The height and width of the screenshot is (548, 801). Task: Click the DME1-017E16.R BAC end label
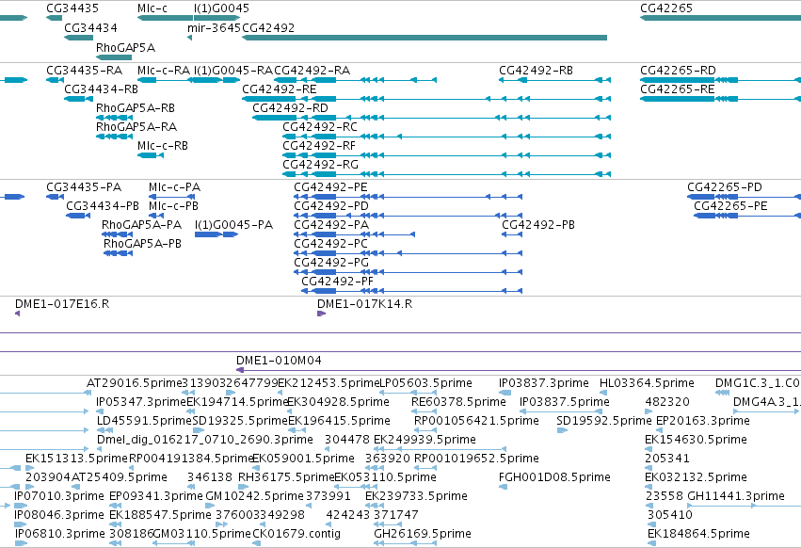click(62, 304)
